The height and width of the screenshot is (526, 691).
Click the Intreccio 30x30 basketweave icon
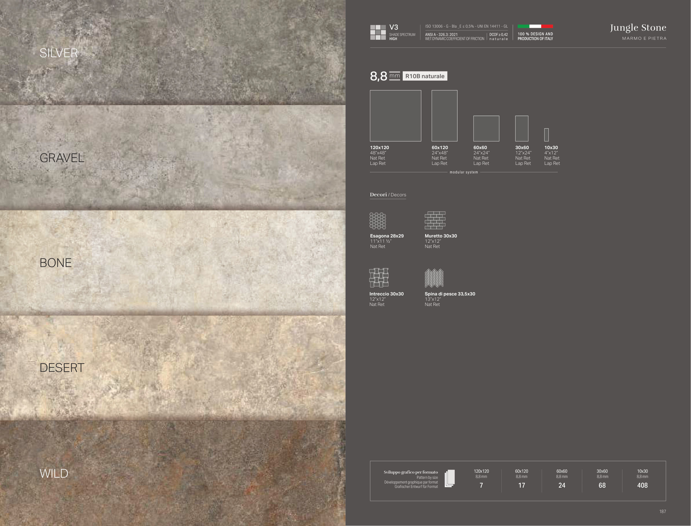pos(379,278)
